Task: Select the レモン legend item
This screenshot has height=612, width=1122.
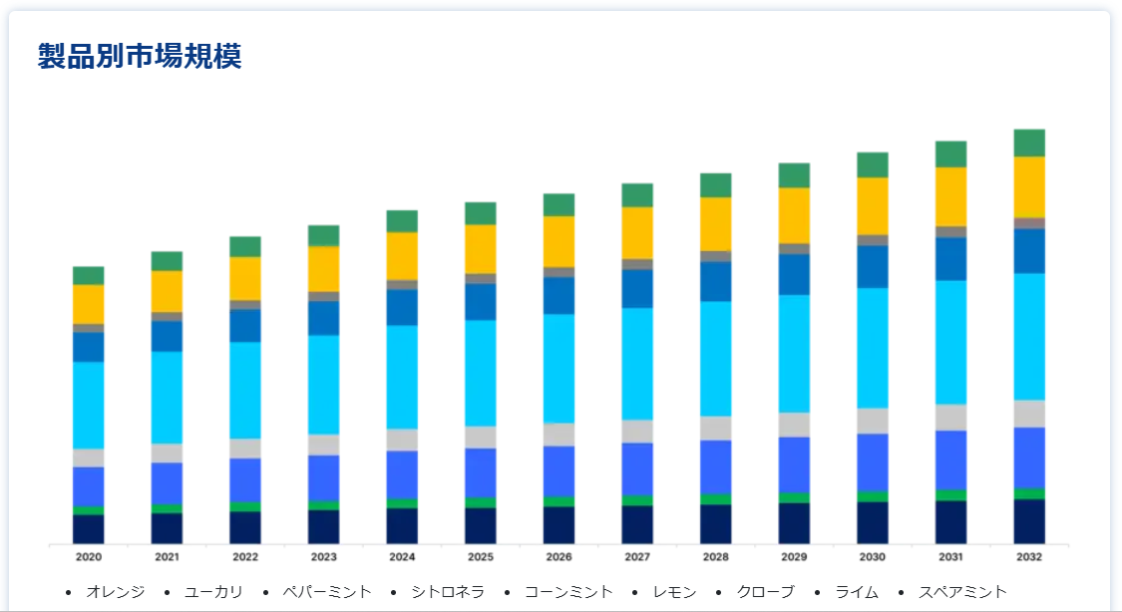Action: pos(674,592)
